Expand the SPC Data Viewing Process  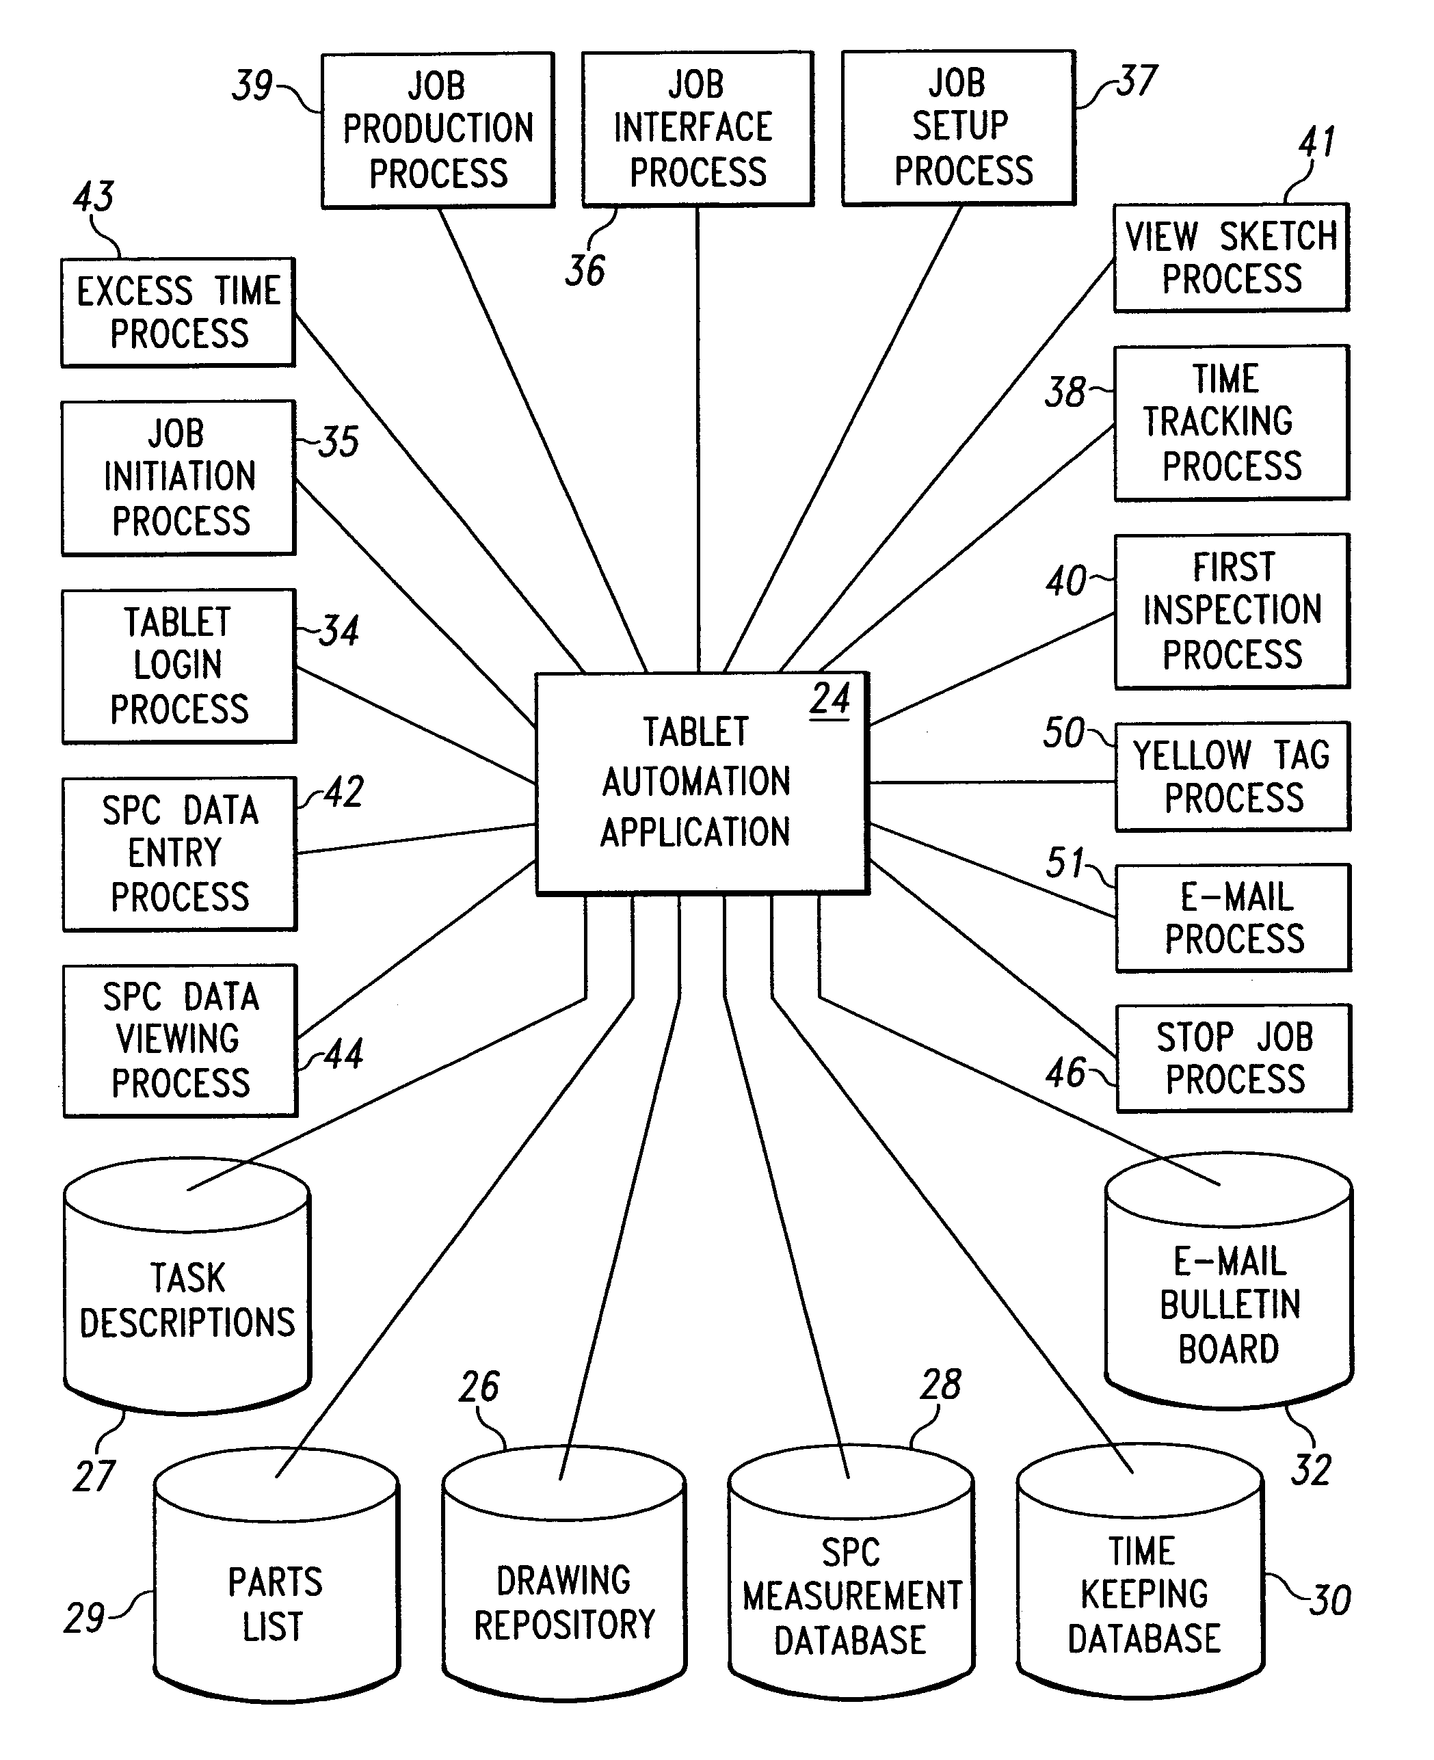point(176,1016)
